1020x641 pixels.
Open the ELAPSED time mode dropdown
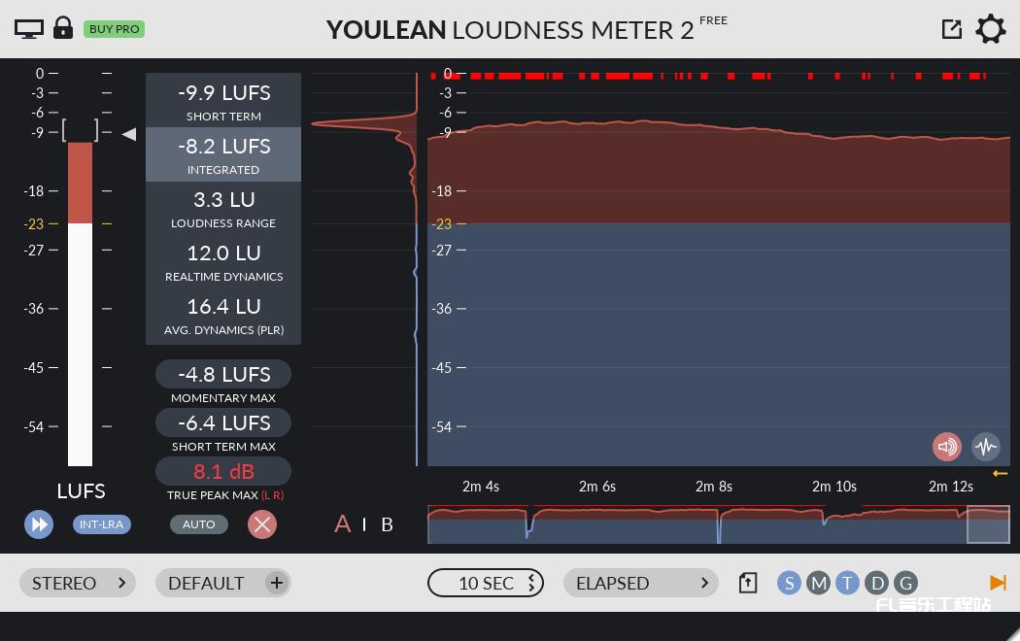(641, 583)
